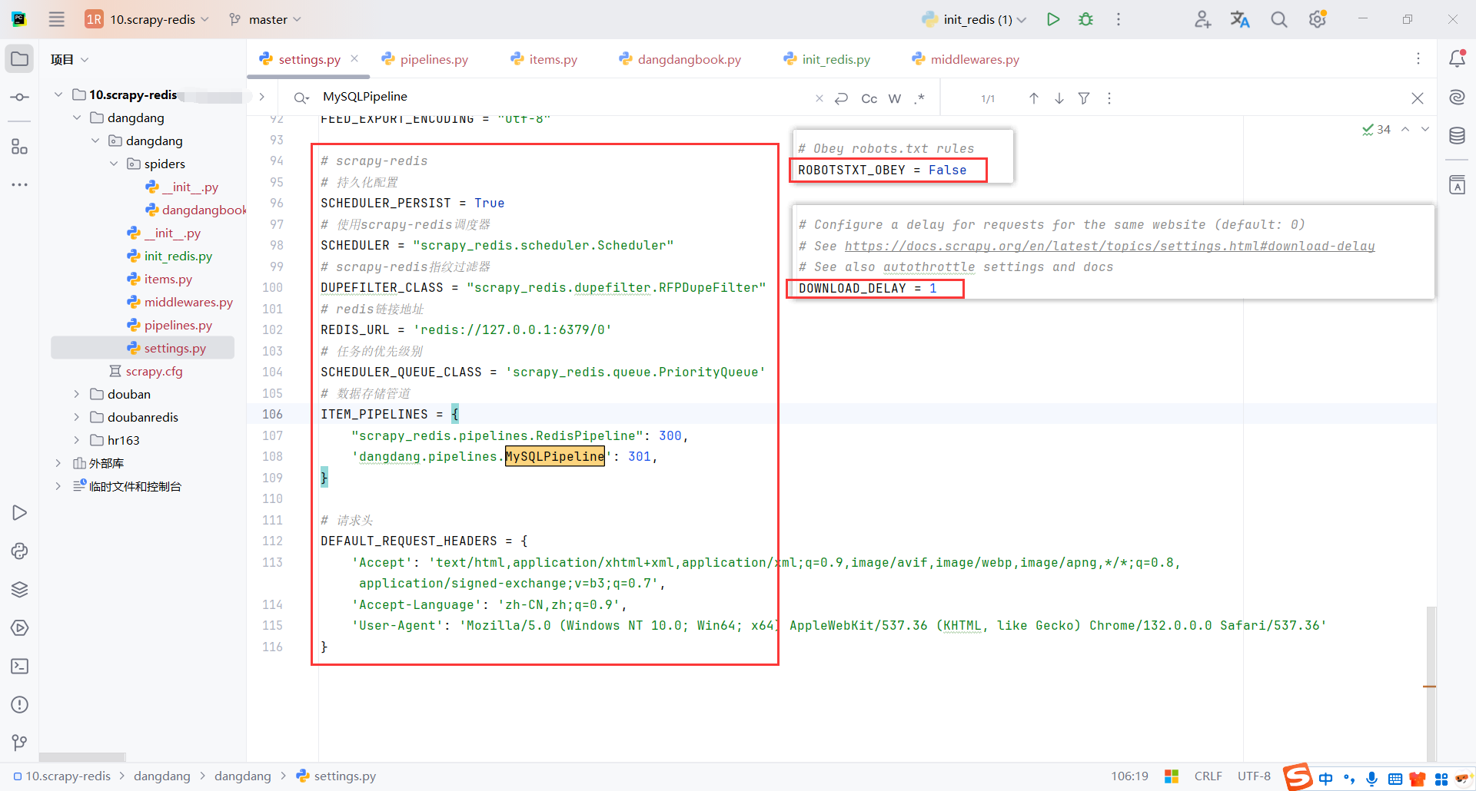This screenshot has width=1476, height=791.
Task: Open project view options dropdown
Action: point(70,59)
